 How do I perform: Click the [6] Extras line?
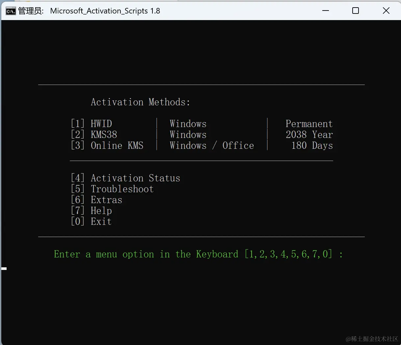(x=97, y=200)
